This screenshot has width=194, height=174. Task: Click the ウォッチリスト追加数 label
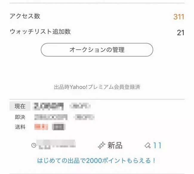pyautogui.click(x=40, y=32)
